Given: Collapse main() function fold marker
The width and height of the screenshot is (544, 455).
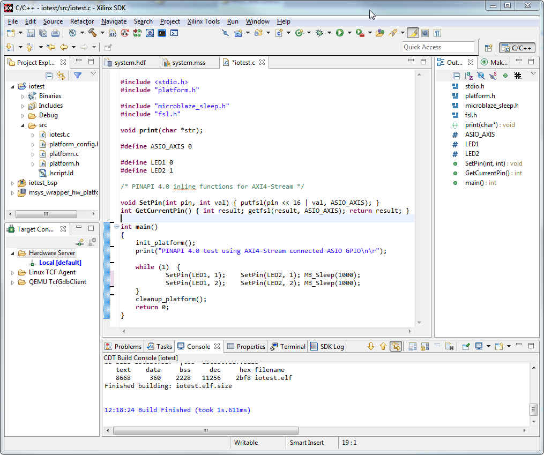Looking at the screenshot, I should click(117, 227).
